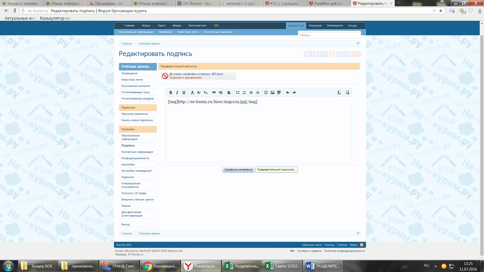This screenshot has width=484, height=272.
Task: Insert an unordered bullet list
Action: [x=238, y=93]
